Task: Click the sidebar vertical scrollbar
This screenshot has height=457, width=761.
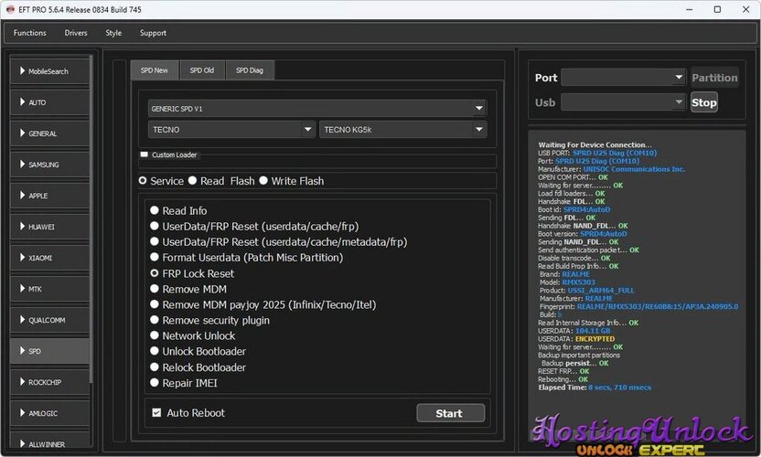Action: tap(91, 218)
